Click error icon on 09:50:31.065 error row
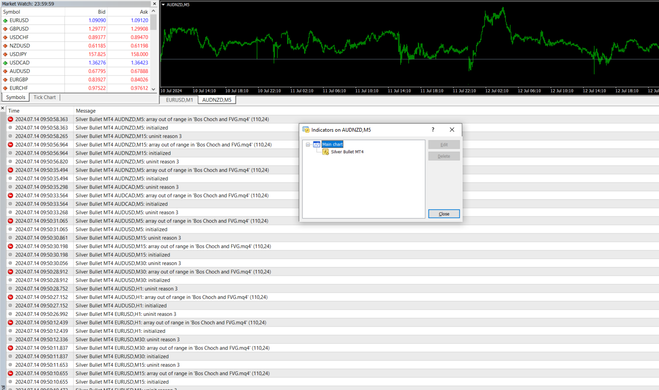This screenshot has height=390, width=659. pyautogui.click(x=11, y=221)
